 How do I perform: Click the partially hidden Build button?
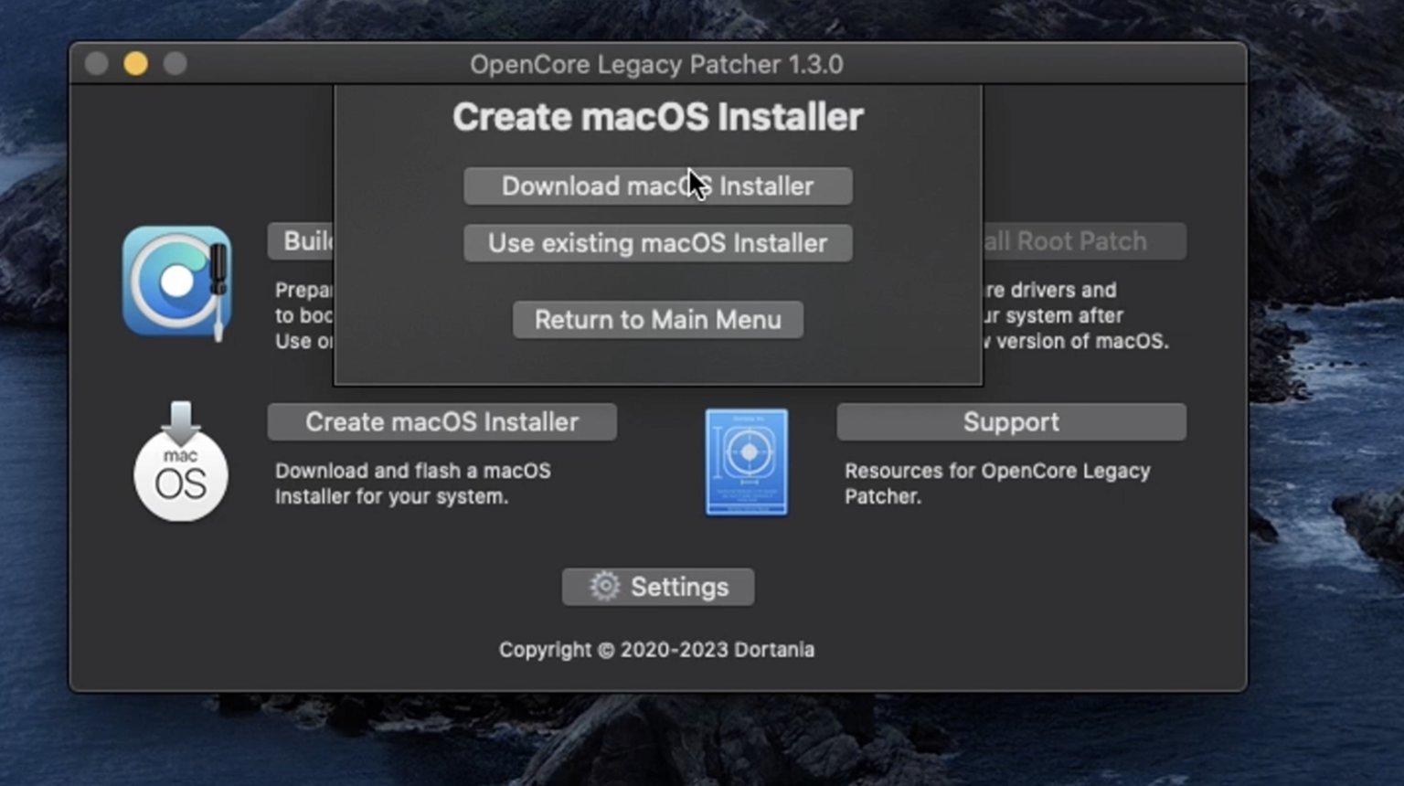301,241
